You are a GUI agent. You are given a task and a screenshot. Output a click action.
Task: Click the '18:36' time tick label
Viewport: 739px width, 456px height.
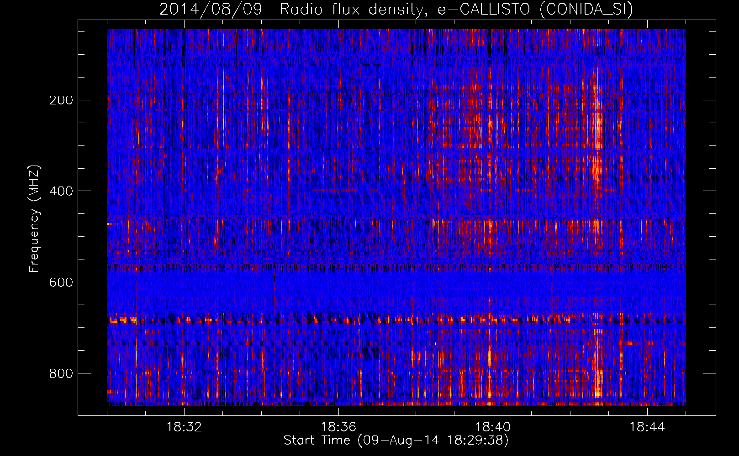pyautogui.click(x=338, y=427)
